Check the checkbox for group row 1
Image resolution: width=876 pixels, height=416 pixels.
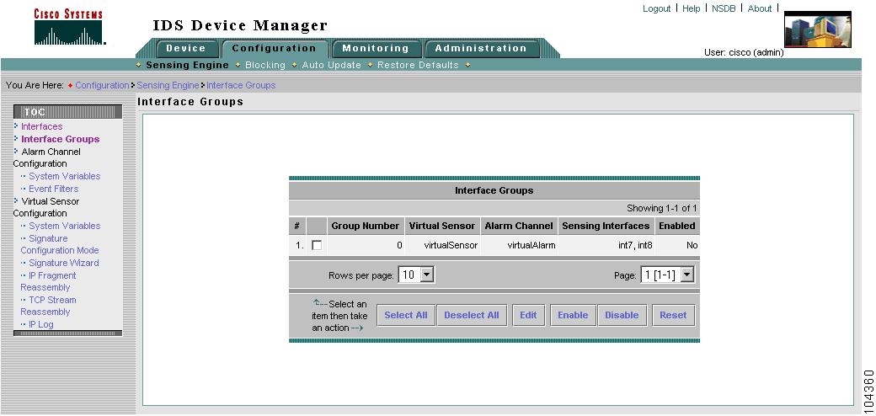pyautogui.click(x=317, y=245)
